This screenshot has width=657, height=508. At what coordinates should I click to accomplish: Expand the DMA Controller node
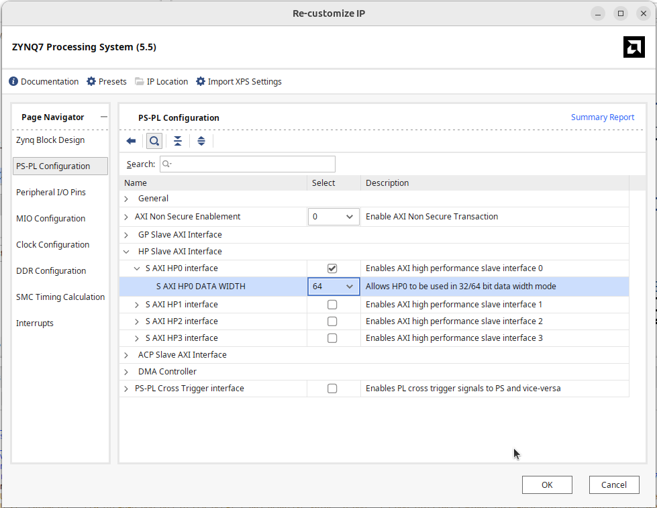(x=126, y=372)
